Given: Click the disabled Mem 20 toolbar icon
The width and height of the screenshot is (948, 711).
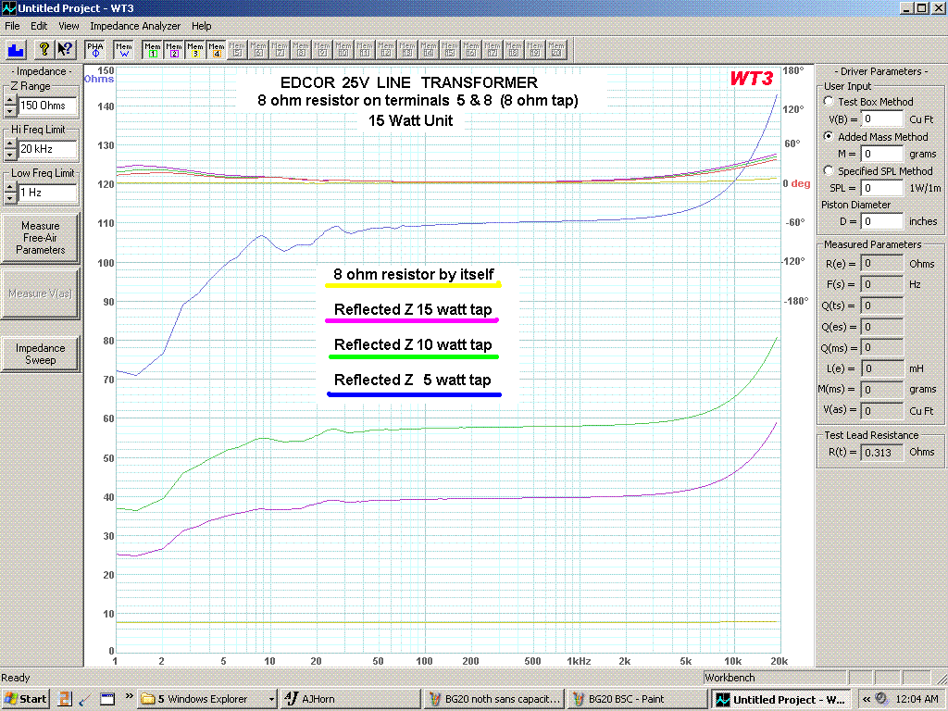Looking at the screenshot, I should [555, 50].
